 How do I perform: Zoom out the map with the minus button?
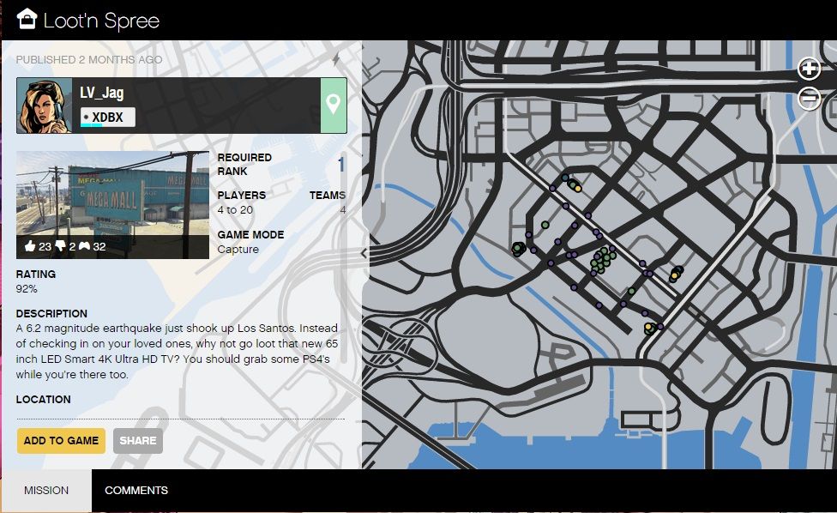point(809,99)
